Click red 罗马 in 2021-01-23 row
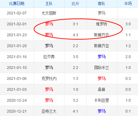Viewport: 138px width, 116px height. click(x=49, y=35)
